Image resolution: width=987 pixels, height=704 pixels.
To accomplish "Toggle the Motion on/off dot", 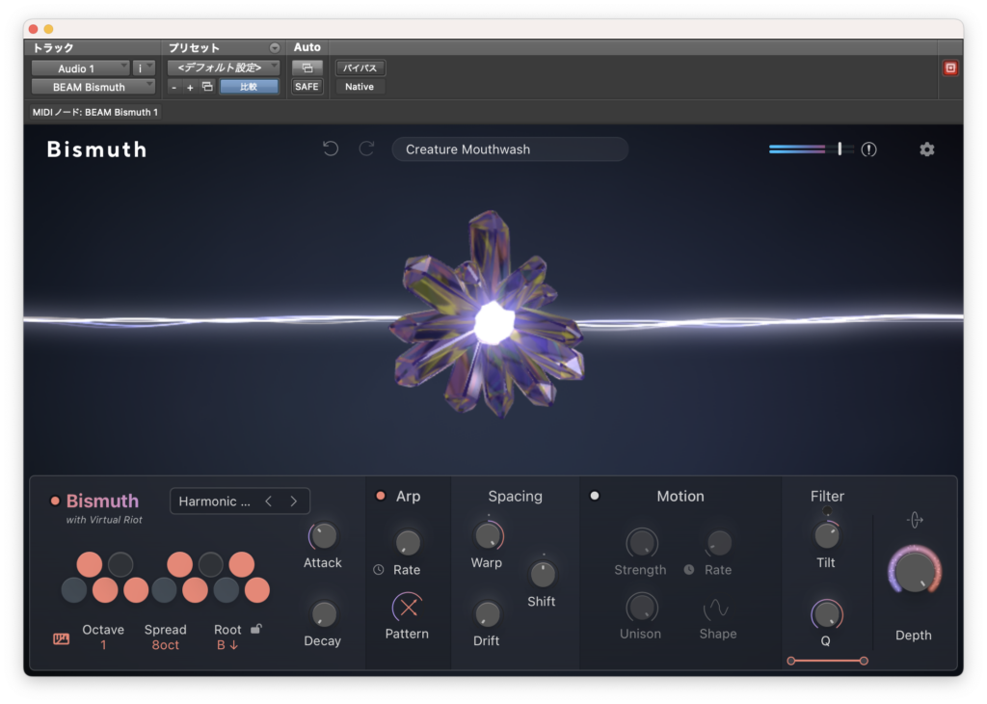I will point(594,496).
